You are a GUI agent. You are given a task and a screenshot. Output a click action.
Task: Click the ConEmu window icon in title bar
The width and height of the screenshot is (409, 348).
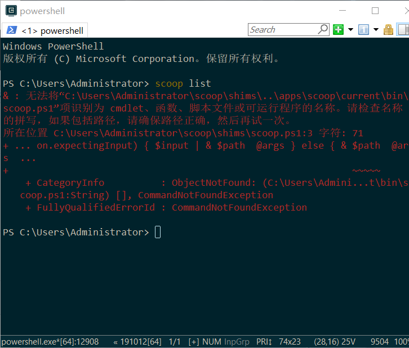(x=11, y=11)
